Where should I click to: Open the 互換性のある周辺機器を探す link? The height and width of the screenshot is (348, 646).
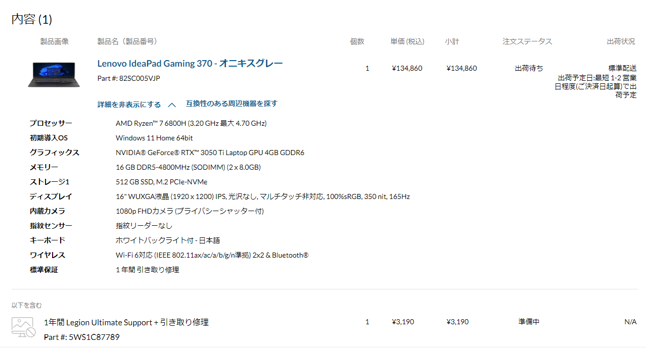[232, 104]
